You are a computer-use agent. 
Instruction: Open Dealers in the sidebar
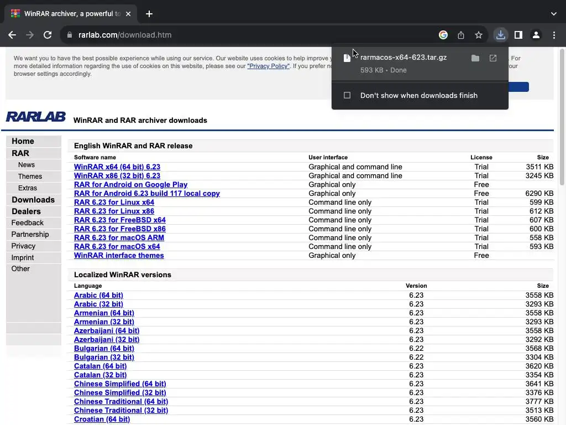pyautogui.click(x=26, y=211)
